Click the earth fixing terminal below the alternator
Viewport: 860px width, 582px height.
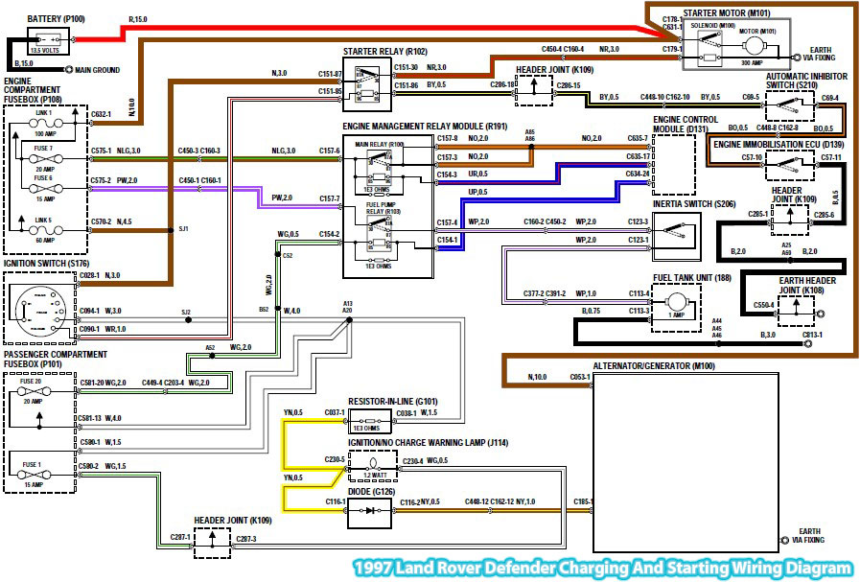785,541
